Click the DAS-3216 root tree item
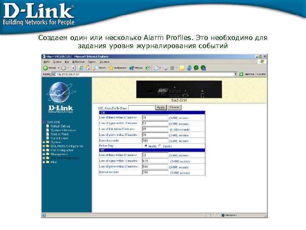Image resolution: width=306 pixels, height=230 pixels. click(x=53, y=122)
